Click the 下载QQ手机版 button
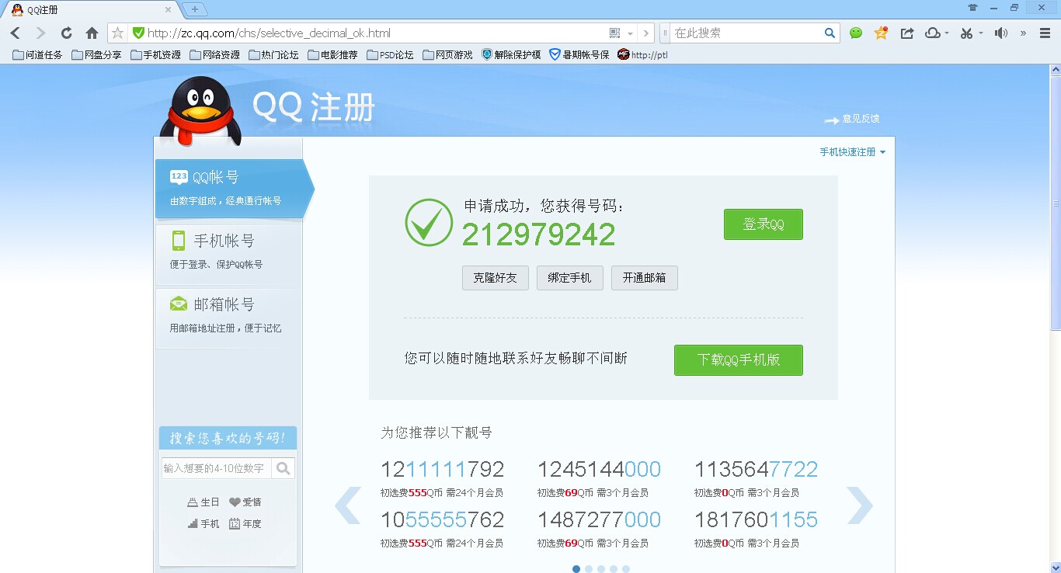1061x573 pixels. (x=739, y=360)
